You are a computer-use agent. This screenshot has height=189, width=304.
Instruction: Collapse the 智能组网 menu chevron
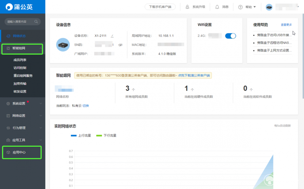(x=41, y=48)
